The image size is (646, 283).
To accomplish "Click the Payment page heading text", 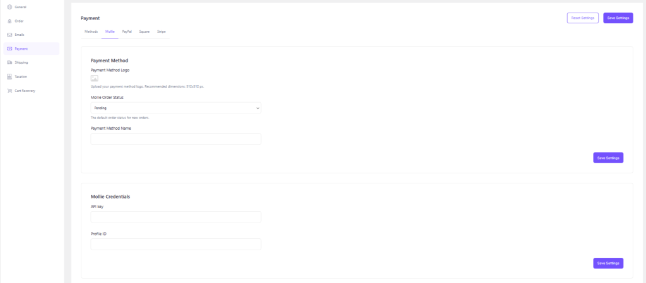I will (x=90, y=18).
